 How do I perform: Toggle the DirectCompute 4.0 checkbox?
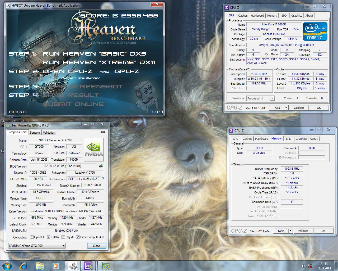78,237
